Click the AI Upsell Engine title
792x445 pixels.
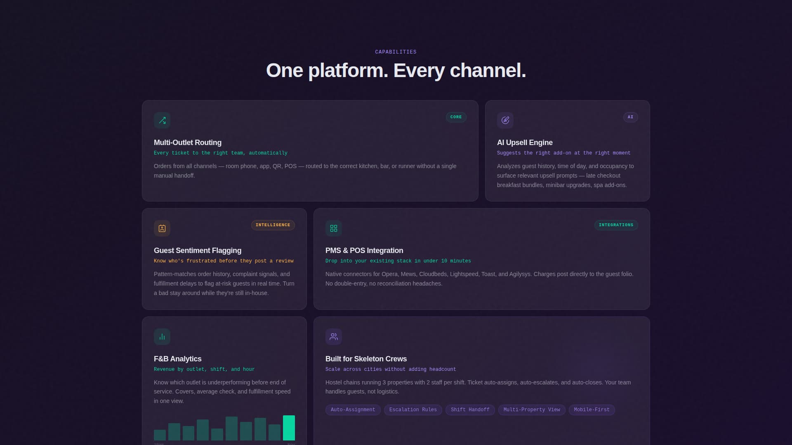(x=525, y=143)
